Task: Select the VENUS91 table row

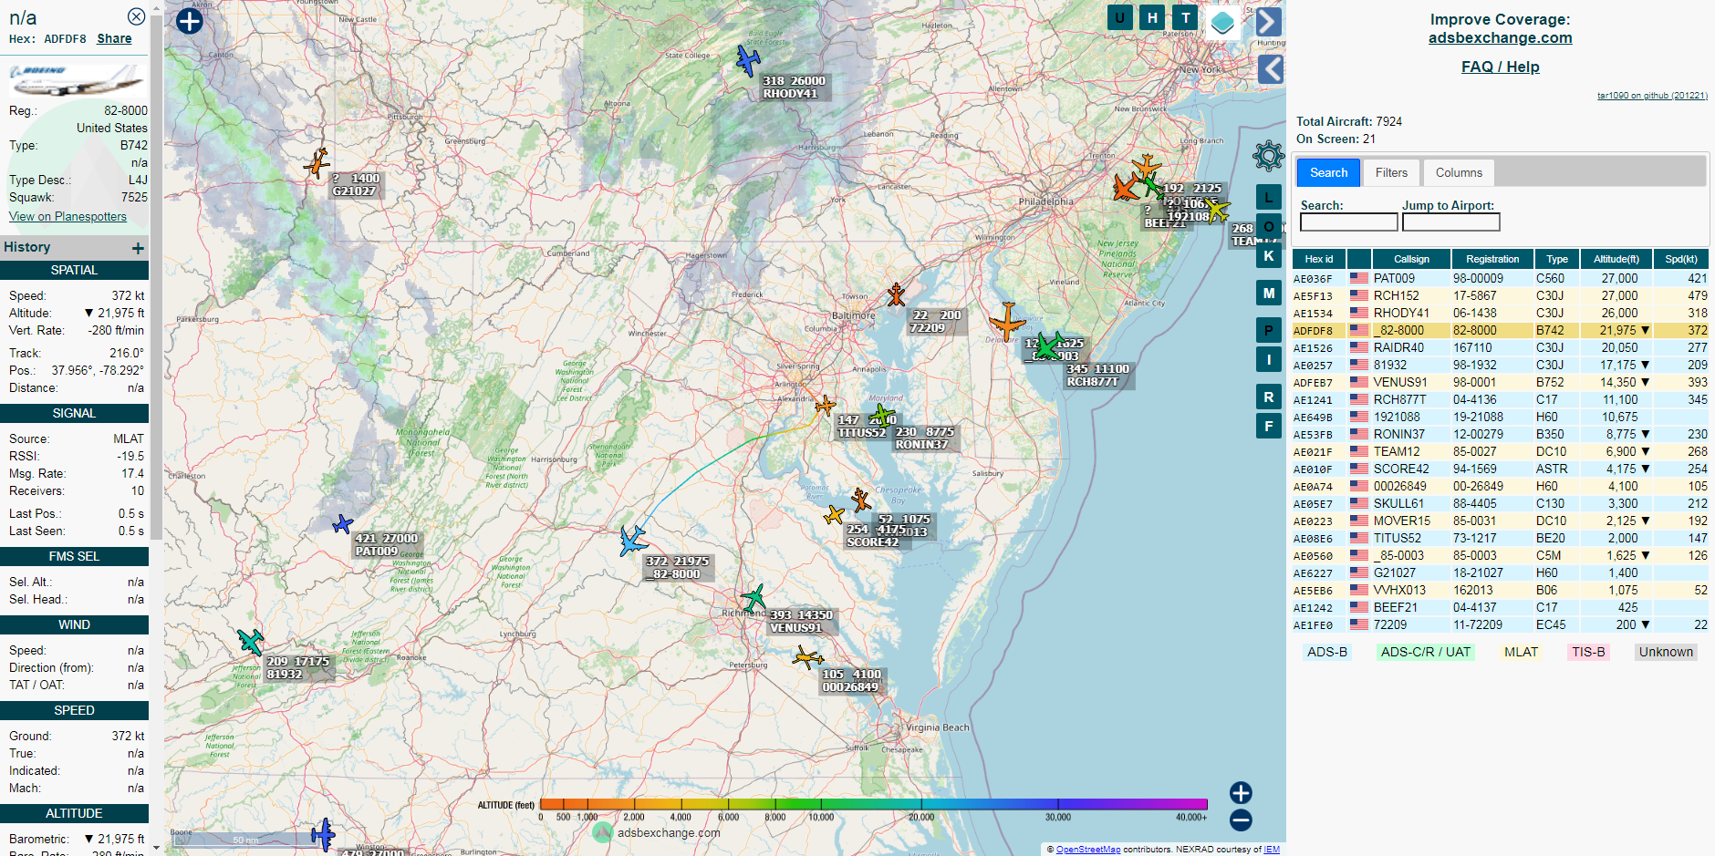Action: pos(1500,382)
